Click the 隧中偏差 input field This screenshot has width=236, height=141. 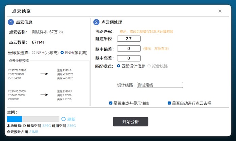coord(129,48)
